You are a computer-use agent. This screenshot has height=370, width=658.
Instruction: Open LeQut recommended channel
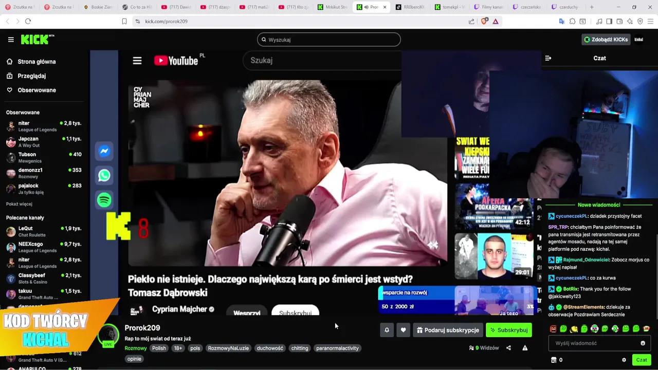point(44,231)
